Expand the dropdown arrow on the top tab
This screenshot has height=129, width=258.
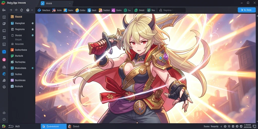70,3
